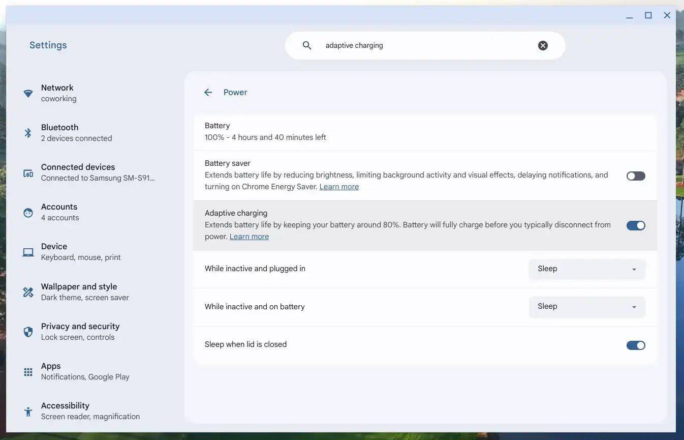Viewport: 684px width, 440px height.
Task: Open the While inactive and on battery dropdown
Action: tap(587, 307)
